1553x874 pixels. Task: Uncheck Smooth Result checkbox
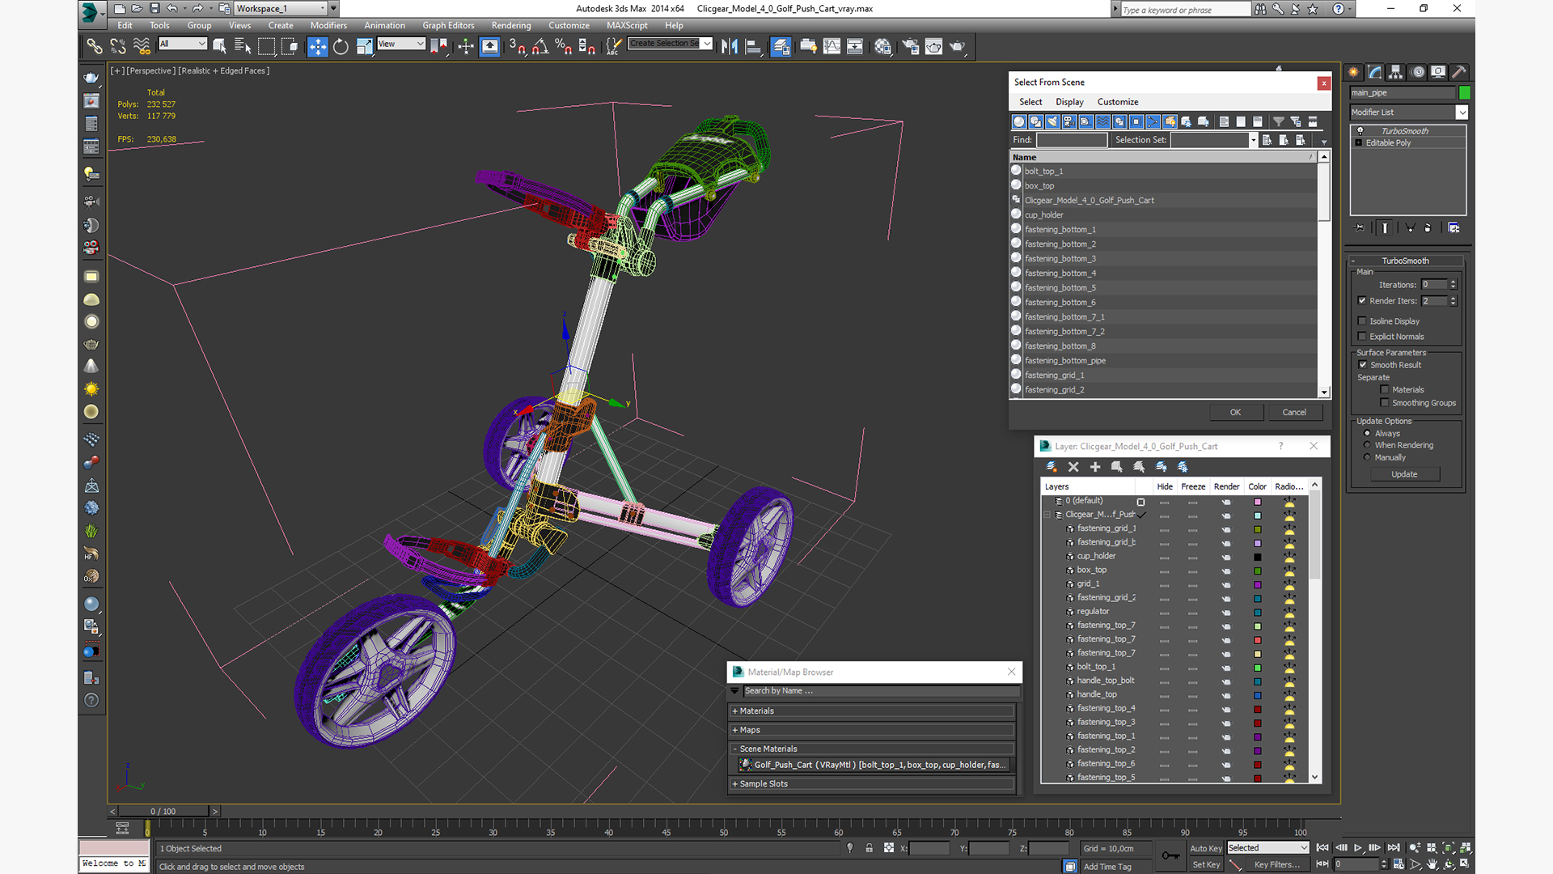[1363, 365]
